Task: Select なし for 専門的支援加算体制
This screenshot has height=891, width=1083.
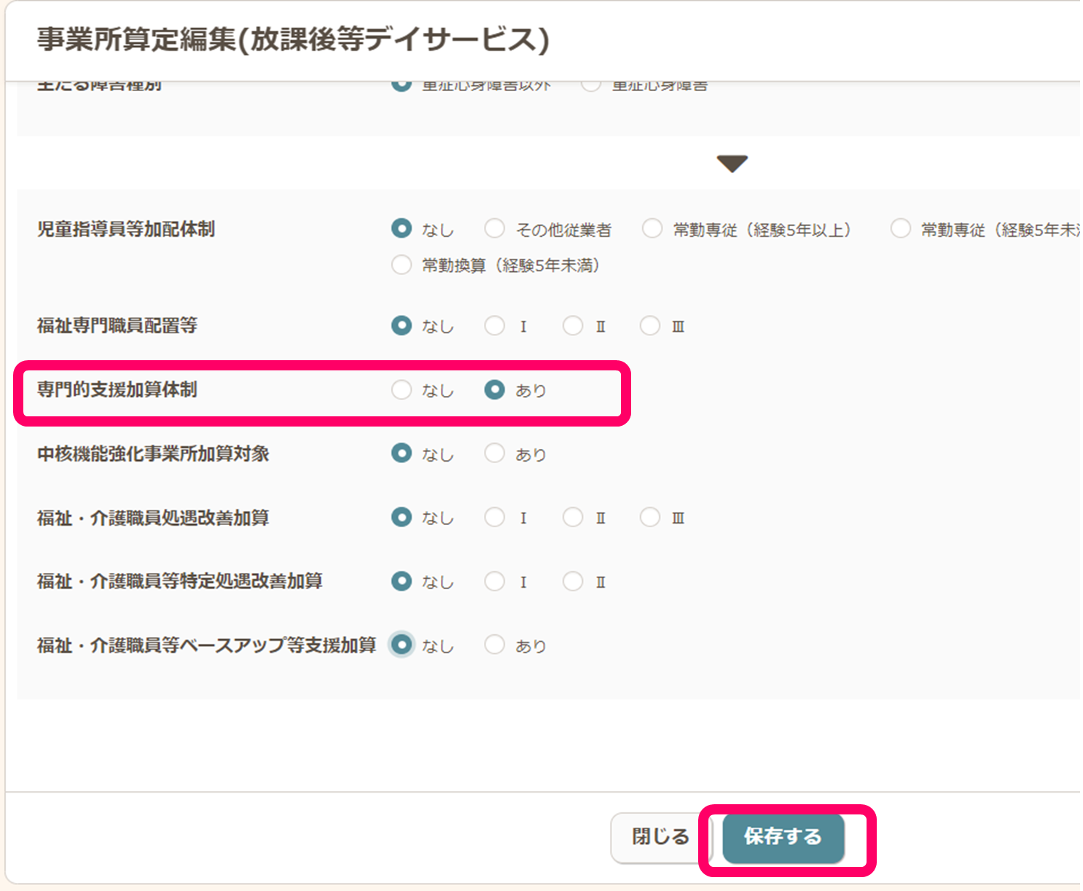Action: (402, 390)
